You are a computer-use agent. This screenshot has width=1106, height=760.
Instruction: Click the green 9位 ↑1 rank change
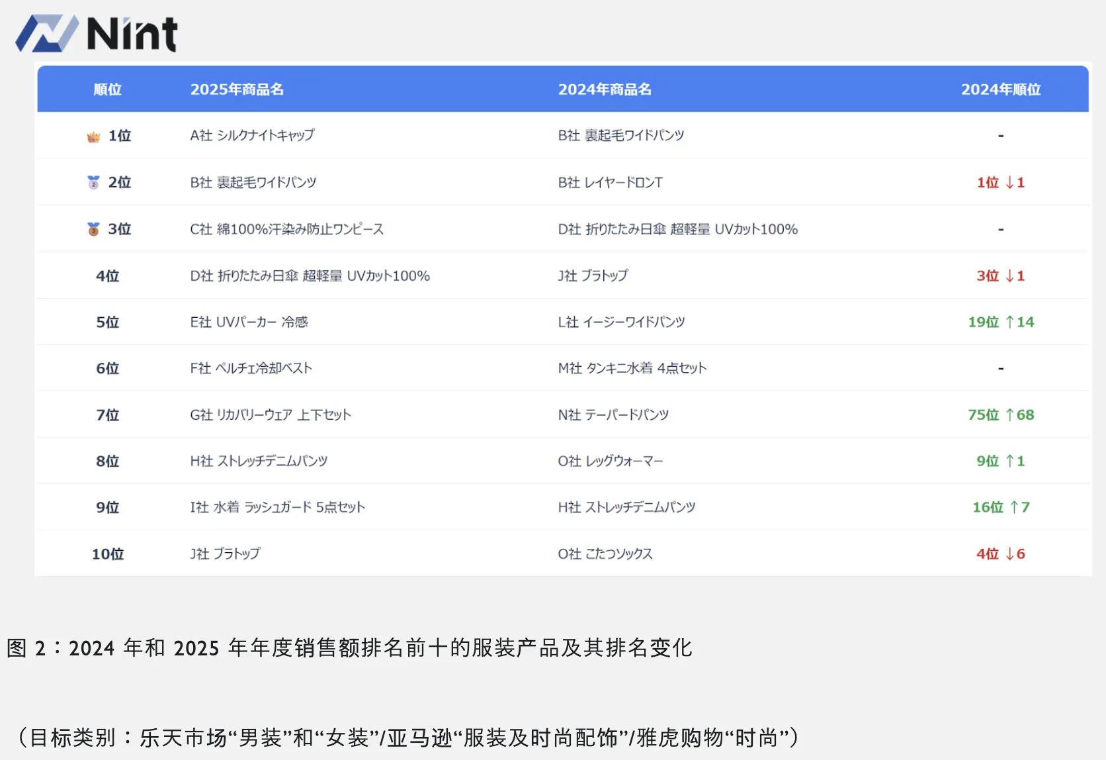click(1001, 461)
